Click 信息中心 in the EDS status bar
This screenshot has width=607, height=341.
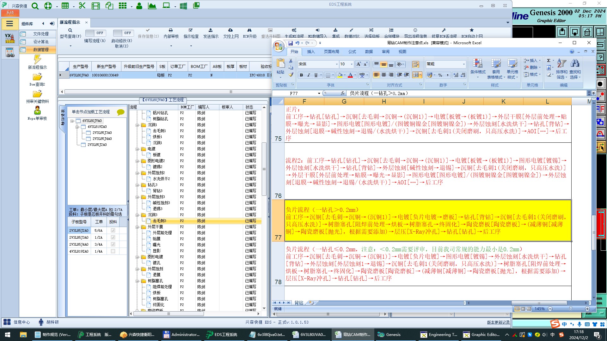[17, 322]
